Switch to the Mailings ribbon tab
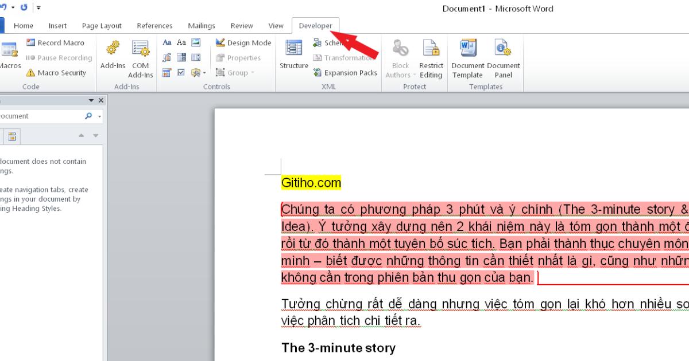The height and width of the screenshot is (361, 689). point(201,25)
